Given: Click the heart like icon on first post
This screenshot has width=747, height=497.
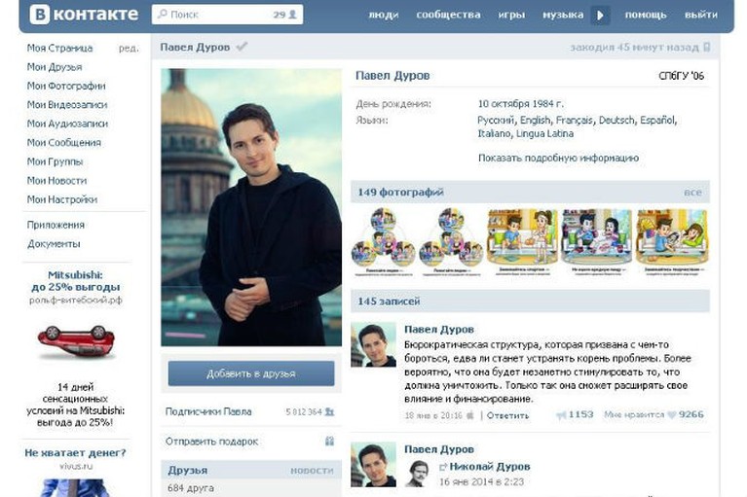Looking at the screenshot, I should (x=671, y=414).
